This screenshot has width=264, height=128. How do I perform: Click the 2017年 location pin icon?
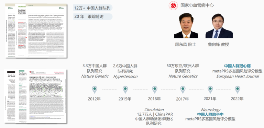183,90
